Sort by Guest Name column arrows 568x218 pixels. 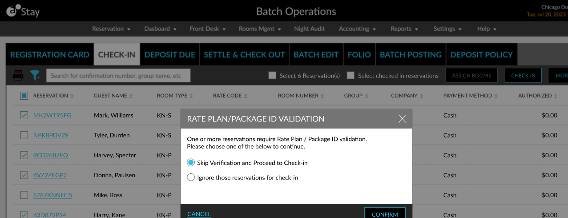[131, 96]
